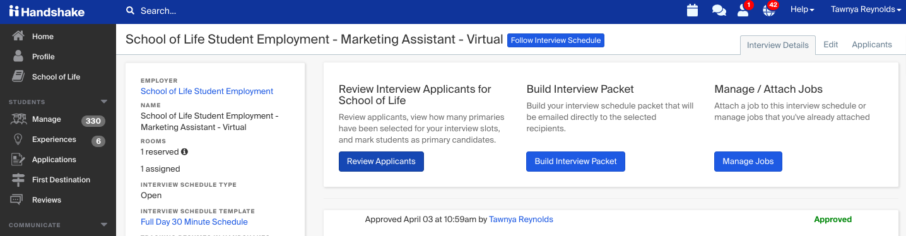
Task: Switch to the Edit tab
Action: tap(831, 45)
